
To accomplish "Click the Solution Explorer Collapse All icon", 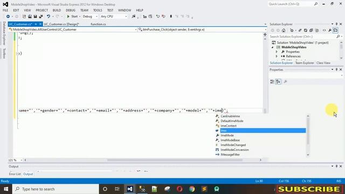I will 311,30.
